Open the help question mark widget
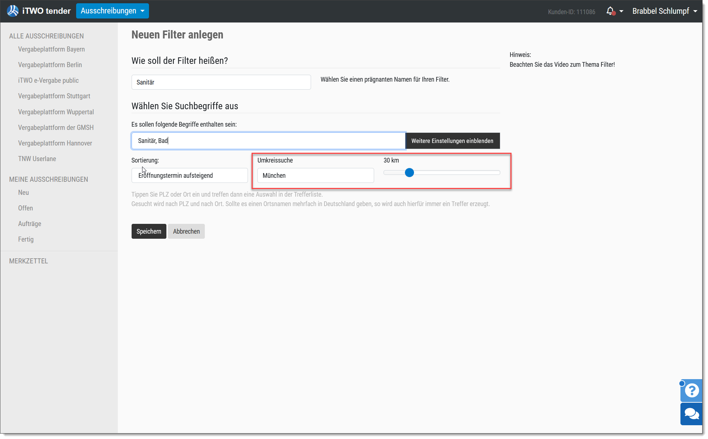The height and width of the screenshot is (439, 708). pos(692,391)
